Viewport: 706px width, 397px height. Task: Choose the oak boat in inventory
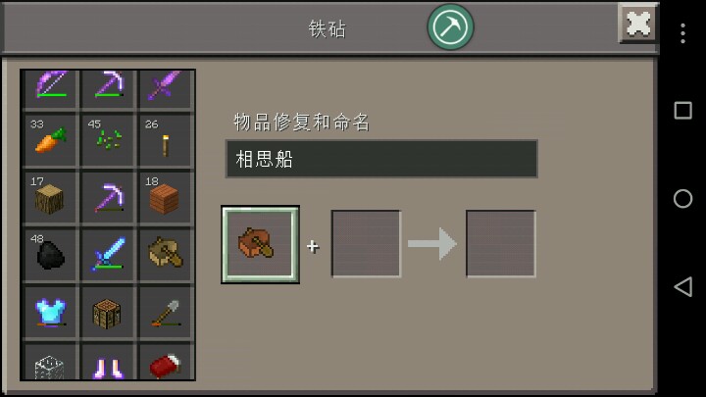[165, 255]
